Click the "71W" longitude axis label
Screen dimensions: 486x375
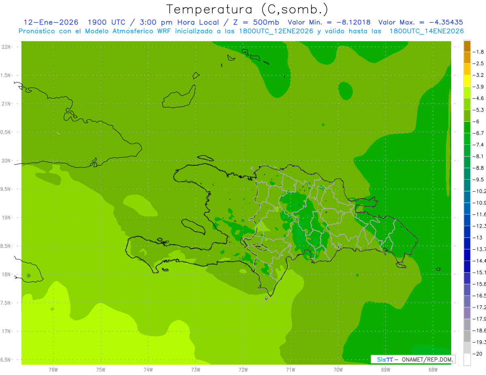tap(290, 370)
